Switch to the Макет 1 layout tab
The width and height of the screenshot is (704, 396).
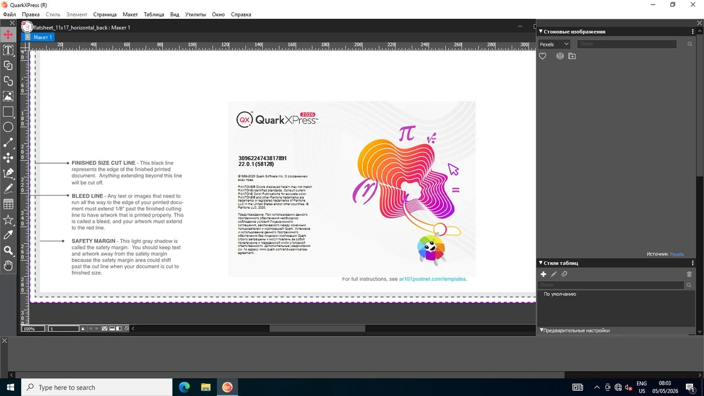38,37
